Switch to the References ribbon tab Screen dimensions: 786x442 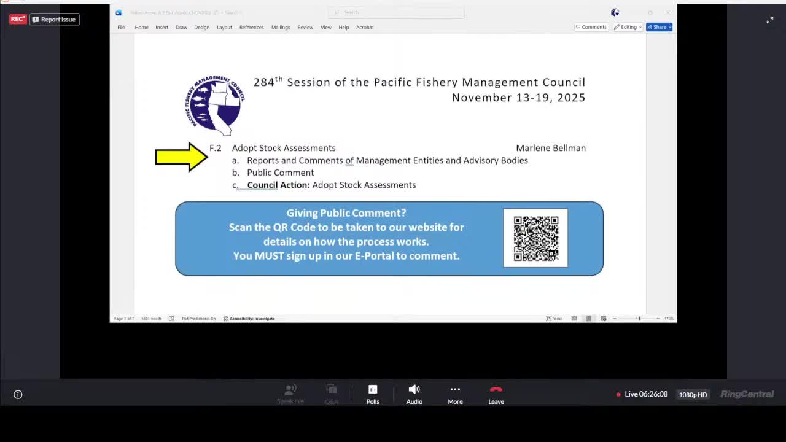pos(251,27)
